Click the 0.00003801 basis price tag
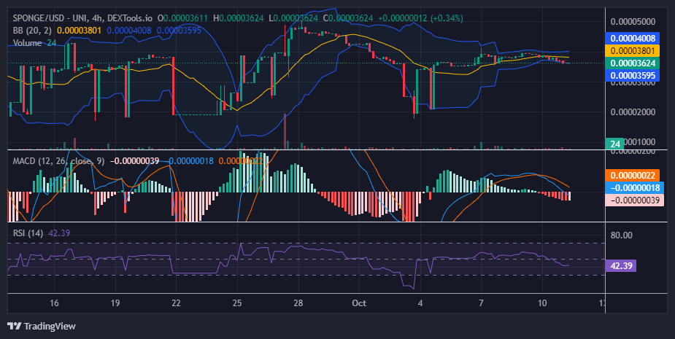Viewport: 675px width, 339px height. pos(633,51)
